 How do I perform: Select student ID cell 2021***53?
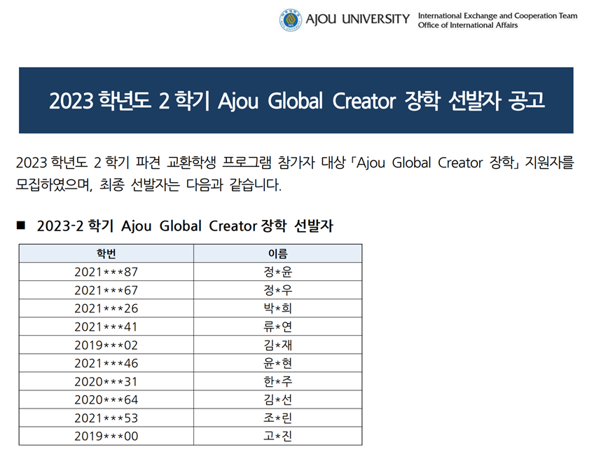click(106, 418)
